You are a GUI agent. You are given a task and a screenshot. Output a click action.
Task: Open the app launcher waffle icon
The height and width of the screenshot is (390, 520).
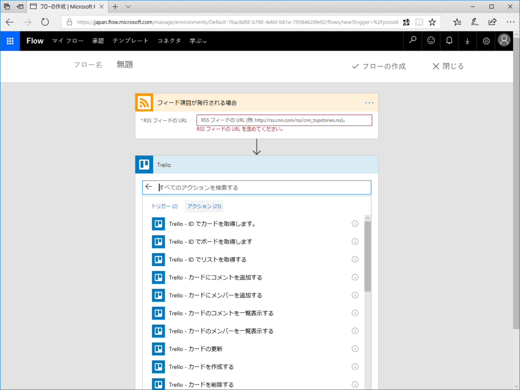tap(10, 41)
